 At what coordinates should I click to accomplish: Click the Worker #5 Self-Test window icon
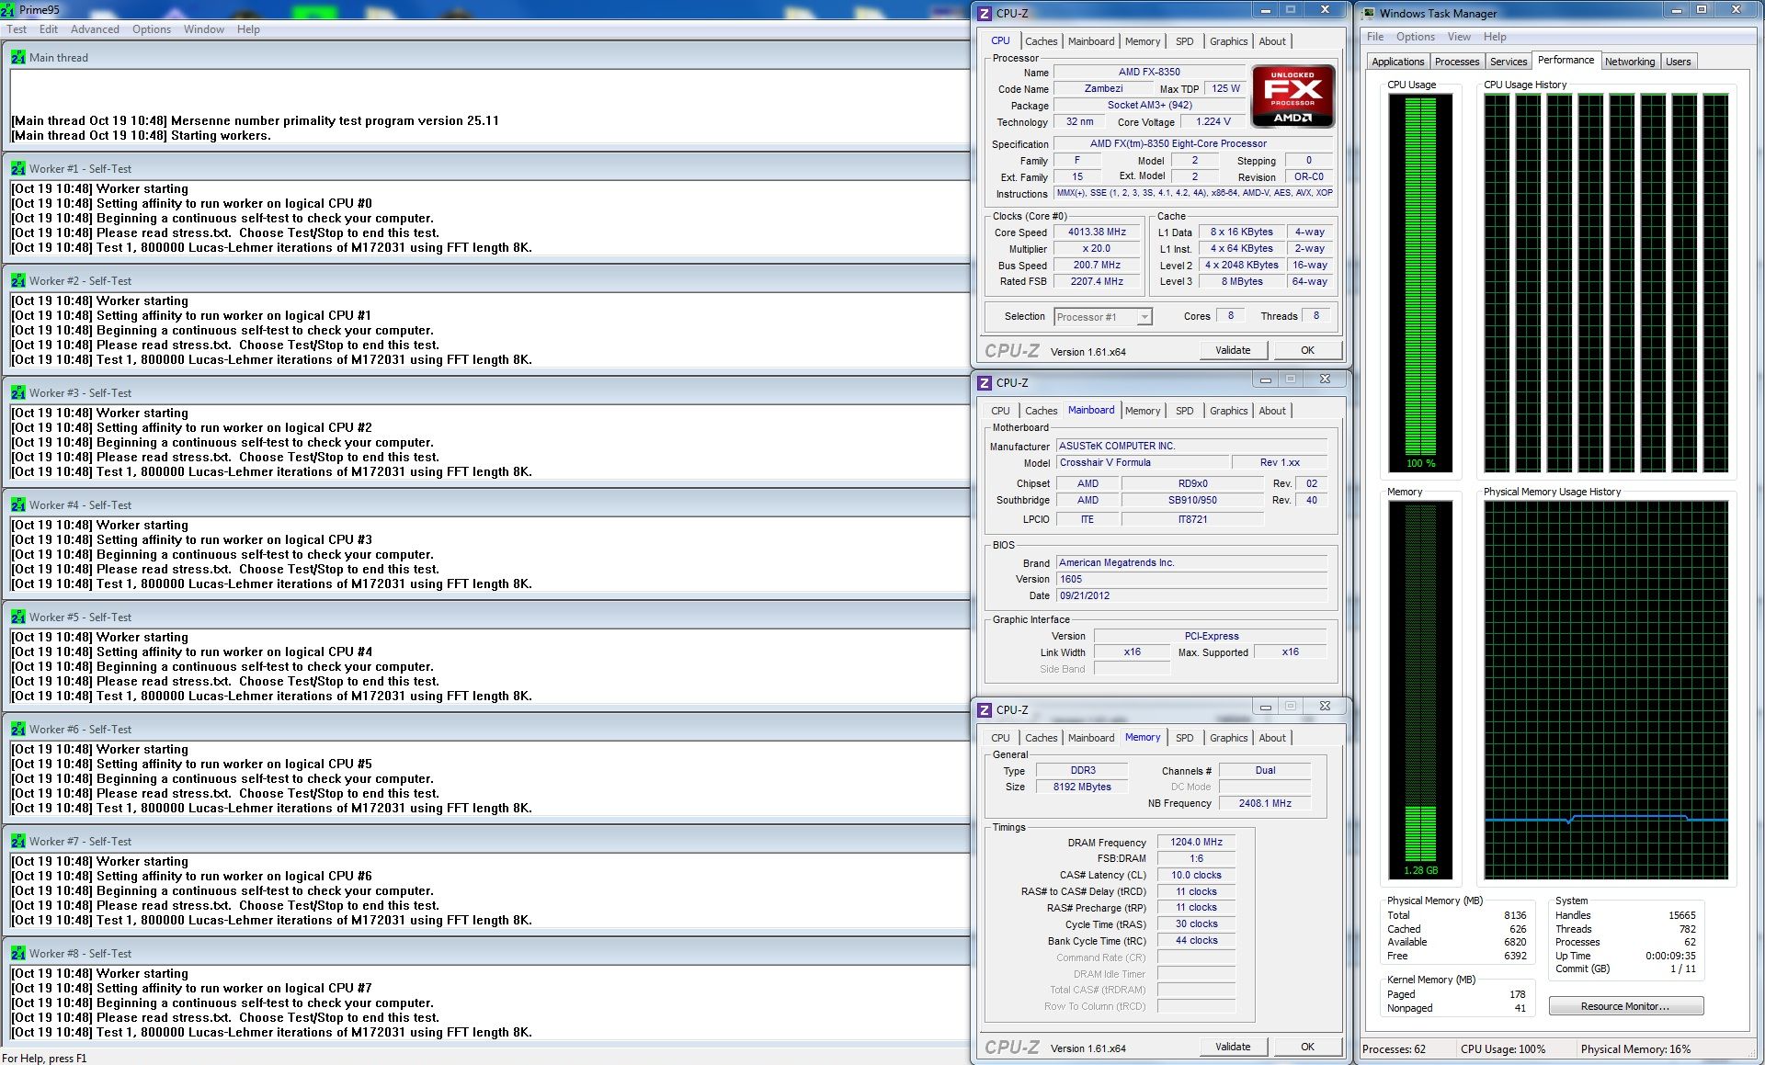17,617
